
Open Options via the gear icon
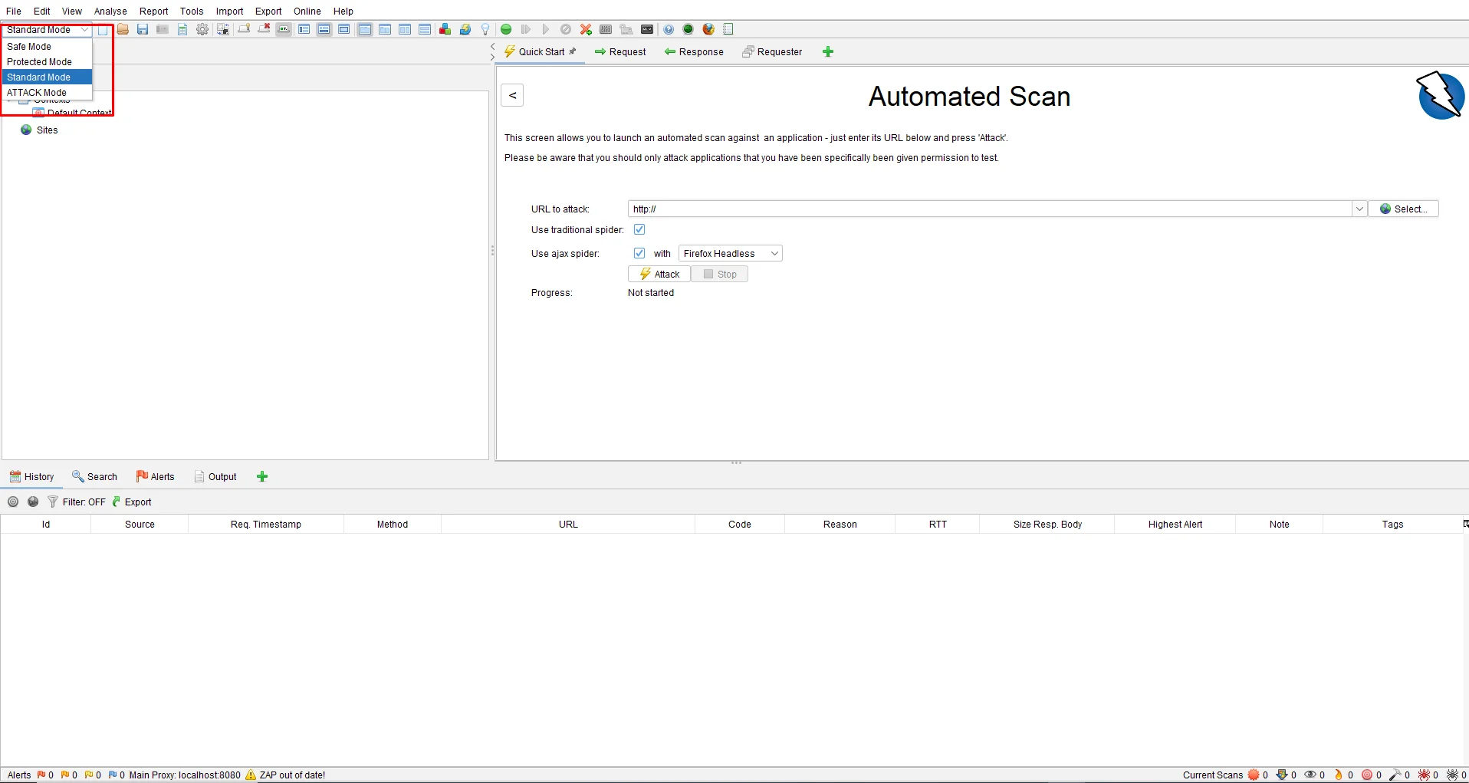pyautogui.click(x=202, y=29)
